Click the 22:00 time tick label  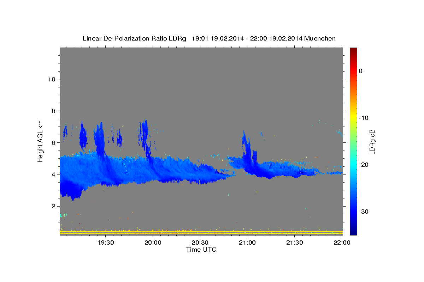(342, 243)
